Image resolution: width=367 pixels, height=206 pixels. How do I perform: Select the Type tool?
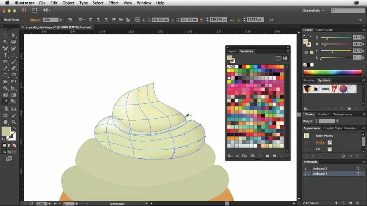pyautogui.click(x=5, y=55)
